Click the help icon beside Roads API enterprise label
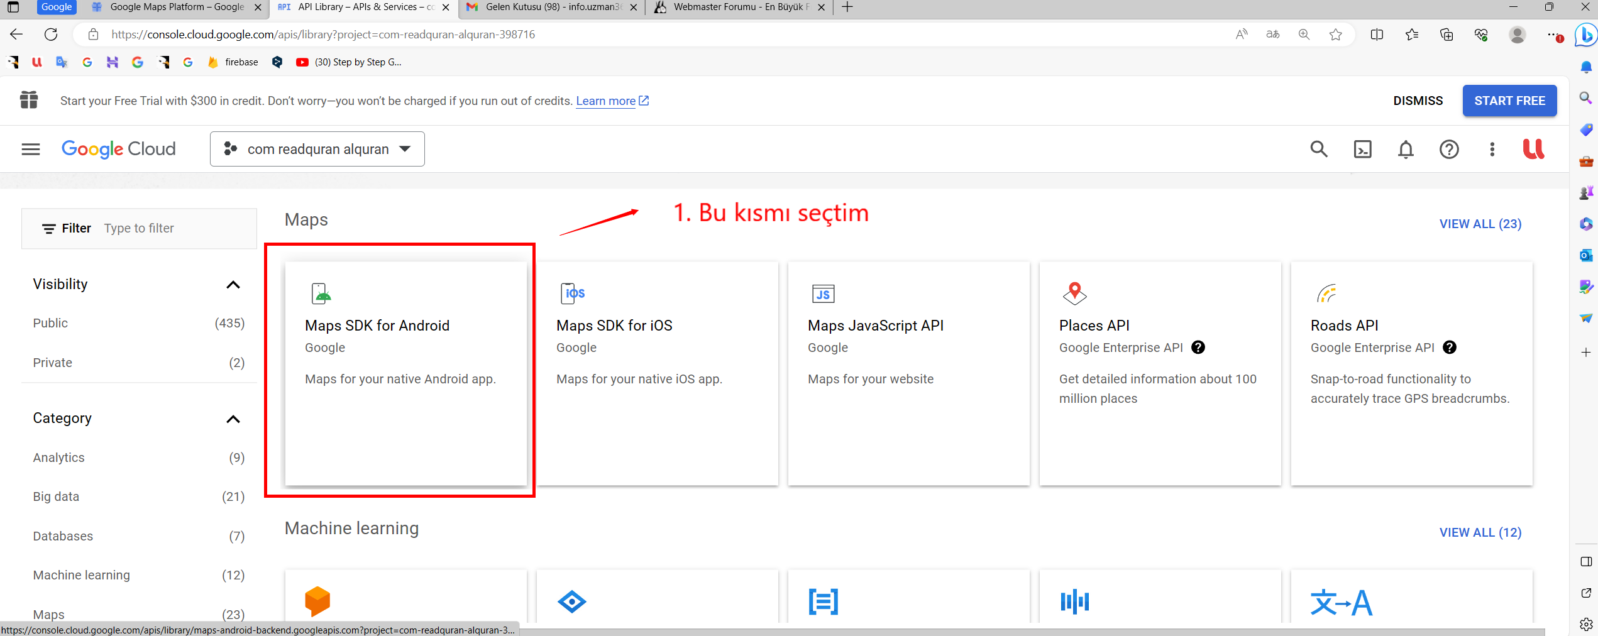 click(1450, 348)
